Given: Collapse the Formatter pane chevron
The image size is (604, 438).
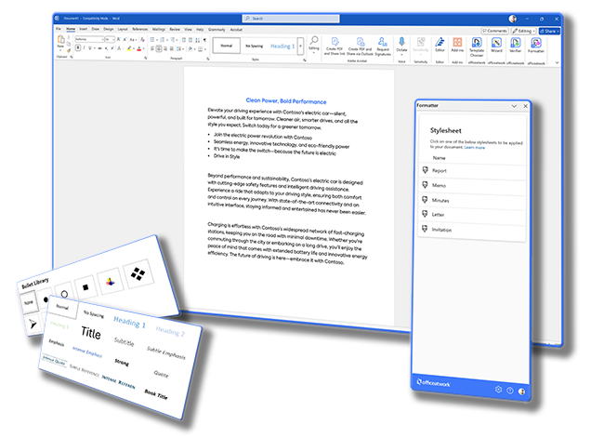Looking at the screenshot, I should pos(514,106).
